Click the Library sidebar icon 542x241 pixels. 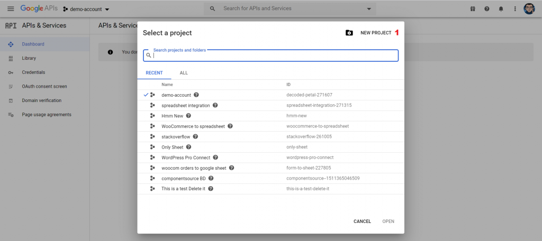point(11,58)
